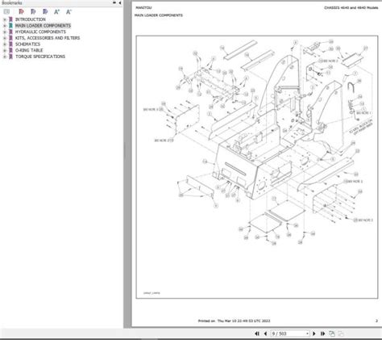Collapse the Bookmarks panel with arrow
The image size is (382, 340).
coord(119,2)
